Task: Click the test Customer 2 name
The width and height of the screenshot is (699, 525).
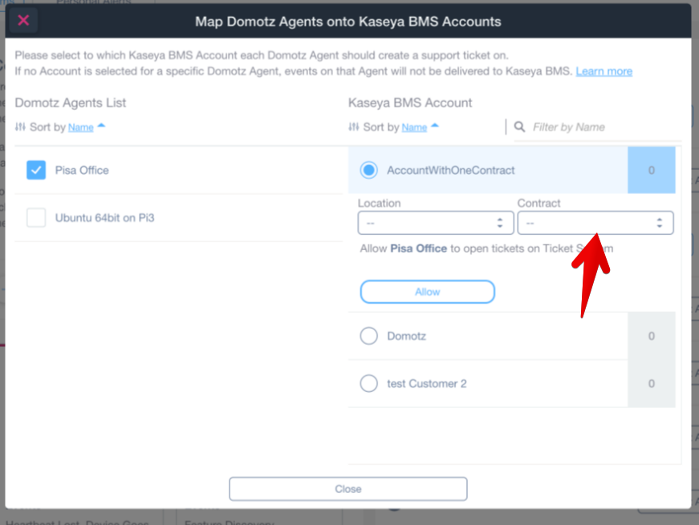Action: point(427,383)
